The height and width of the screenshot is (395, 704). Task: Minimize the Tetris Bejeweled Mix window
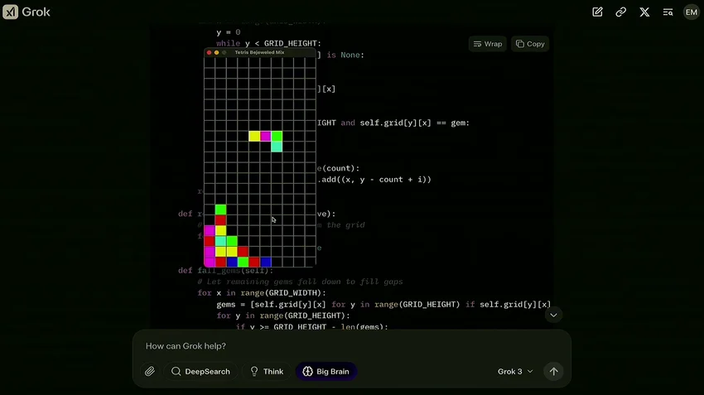point(216,52)
